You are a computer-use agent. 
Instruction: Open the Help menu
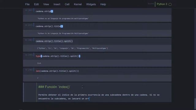(103, 4)
